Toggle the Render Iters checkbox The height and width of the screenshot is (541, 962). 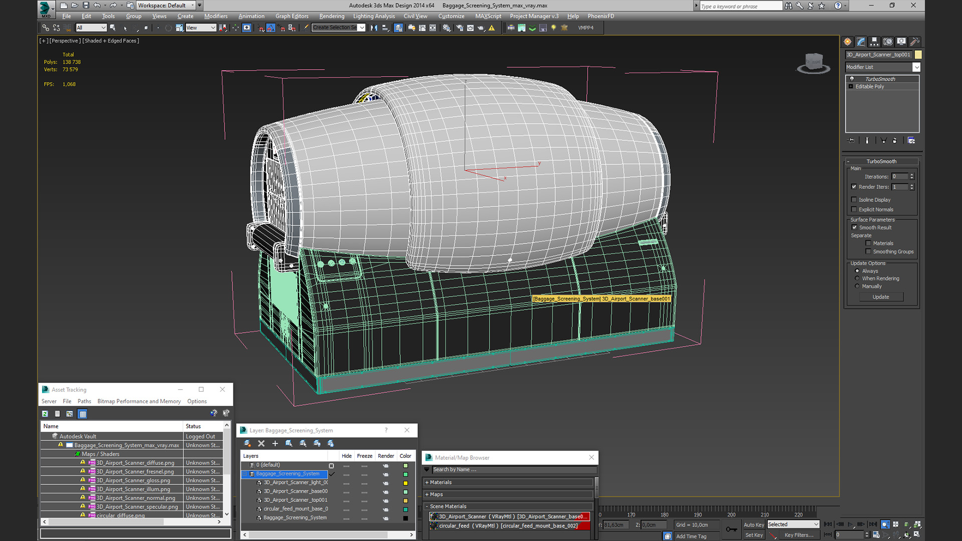854,187
